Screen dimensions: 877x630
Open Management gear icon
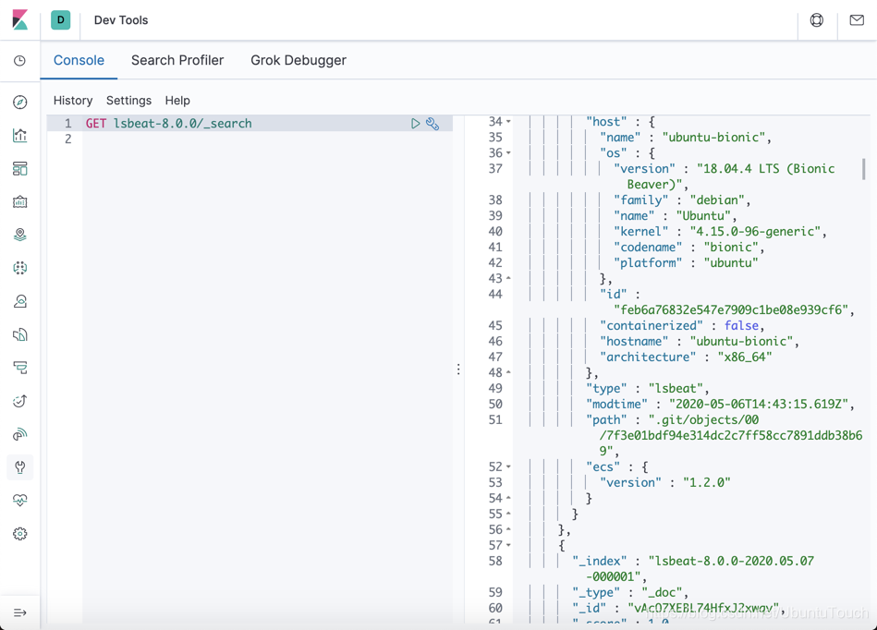(x=20, y=534)
